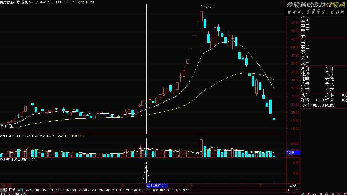Click the 买五 order book row

click(x=305, y=63)
